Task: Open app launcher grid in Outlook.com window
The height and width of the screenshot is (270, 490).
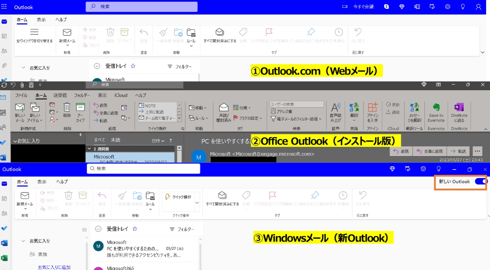Action: coord(4,7)
